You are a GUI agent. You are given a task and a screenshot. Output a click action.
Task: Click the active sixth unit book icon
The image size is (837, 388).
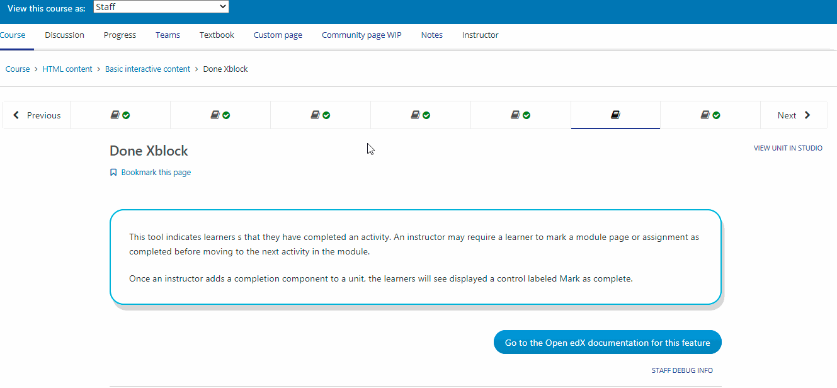pos(615,115)
